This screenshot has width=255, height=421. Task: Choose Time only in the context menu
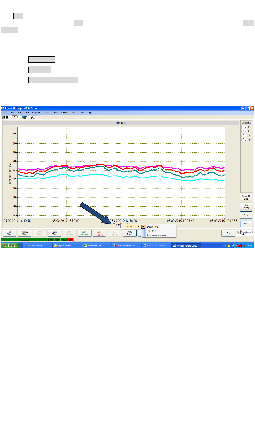158,231
